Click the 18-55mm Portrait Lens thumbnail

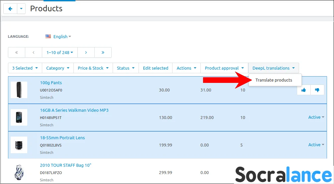(x=19, y=145)
